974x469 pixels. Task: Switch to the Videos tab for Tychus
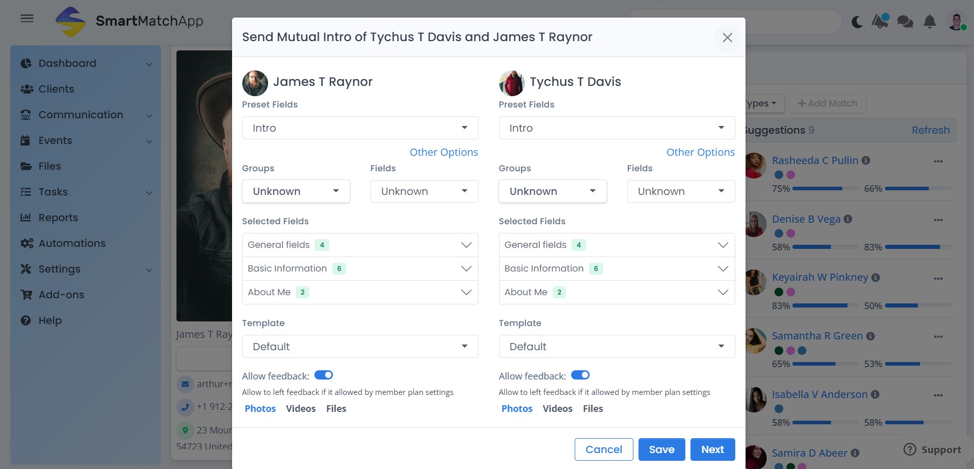(557, 408)
